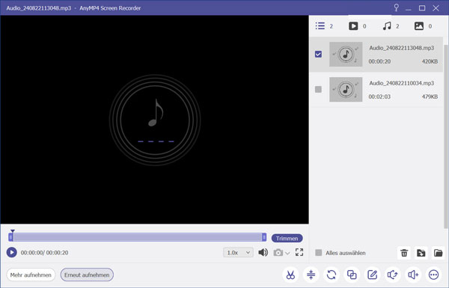Click the trim start handle on timeline
This screenshot has width=449, height=288.
click(10, 237)
